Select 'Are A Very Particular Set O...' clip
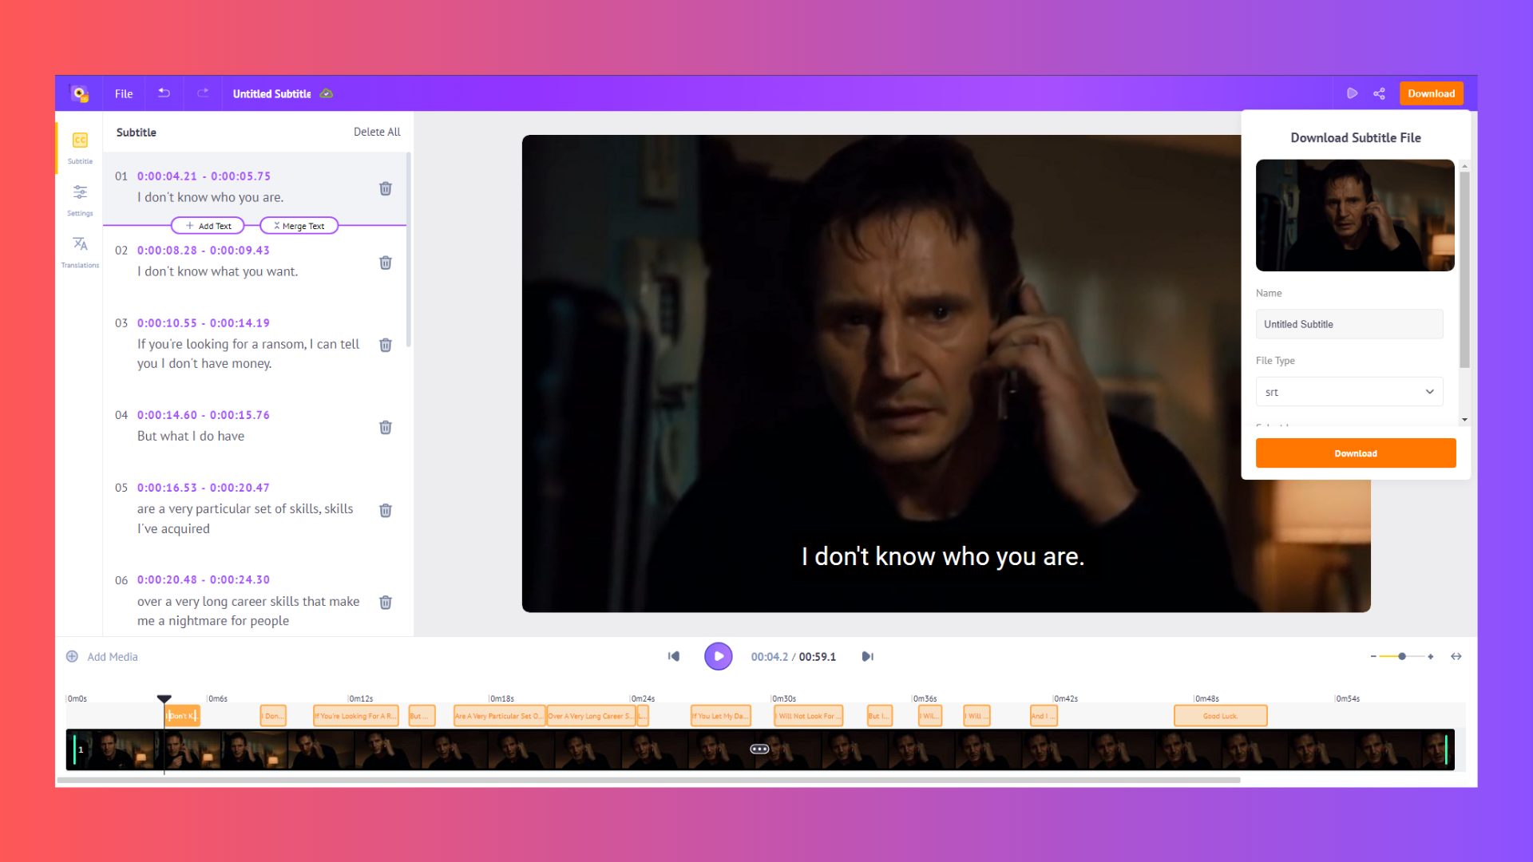 (x=499, y=716)
